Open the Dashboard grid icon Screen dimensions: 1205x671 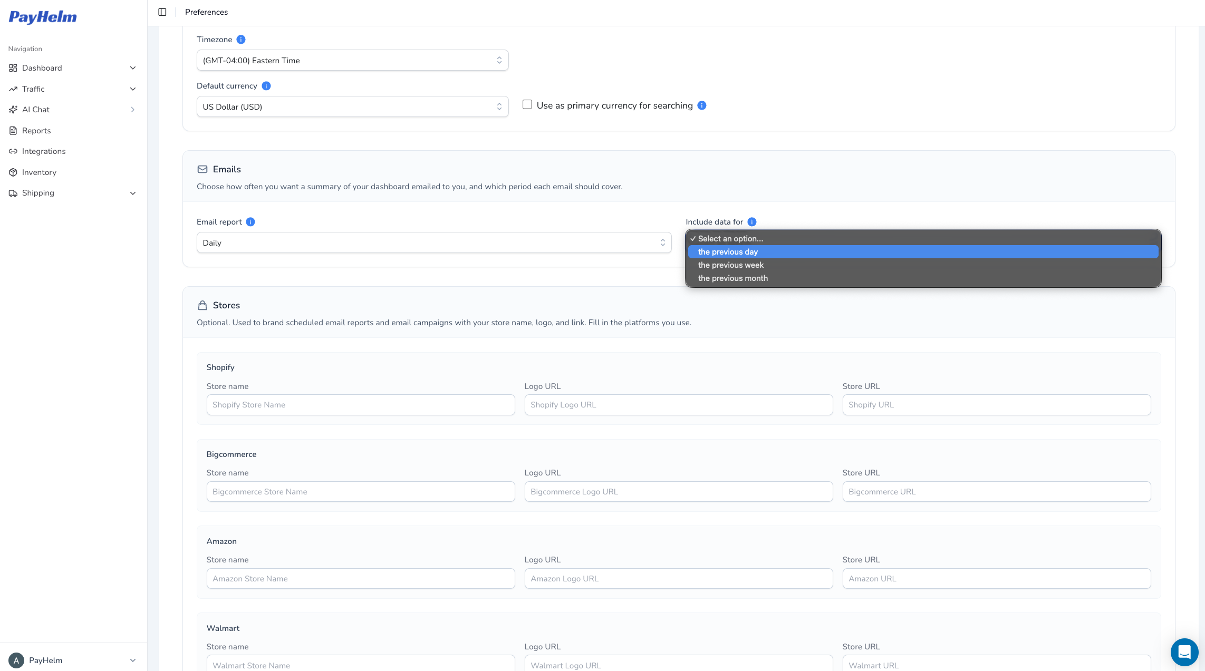pyautogui.click(x=13, y=68)
